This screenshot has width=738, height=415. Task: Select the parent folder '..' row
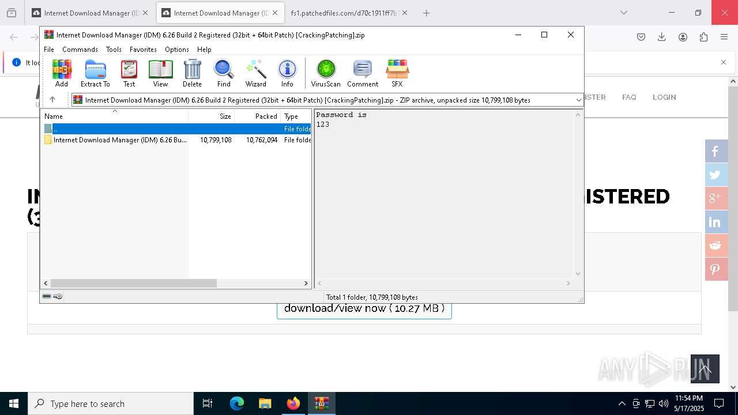pos(176,129)
